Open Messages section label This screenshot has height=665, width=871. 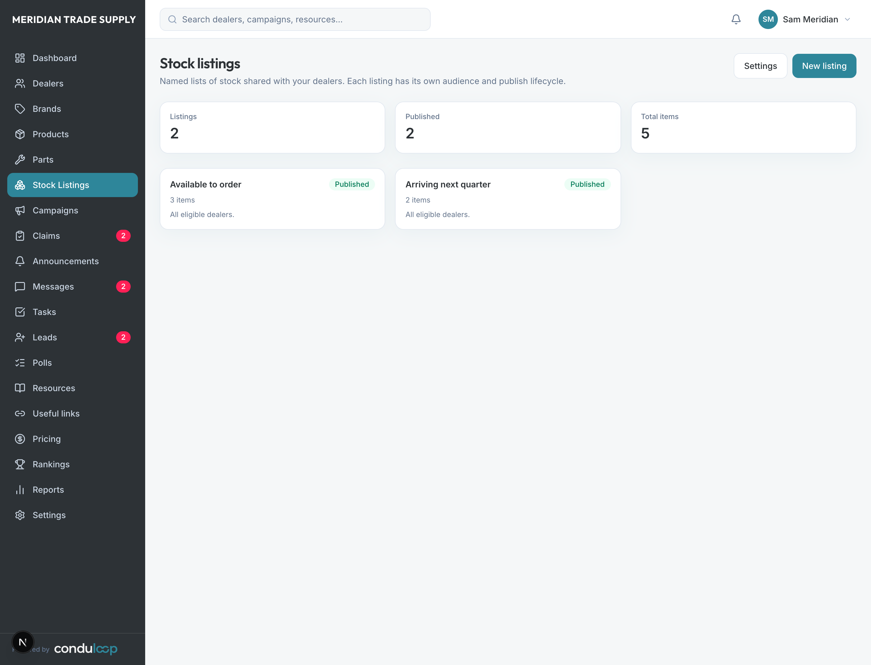[53, 287]
